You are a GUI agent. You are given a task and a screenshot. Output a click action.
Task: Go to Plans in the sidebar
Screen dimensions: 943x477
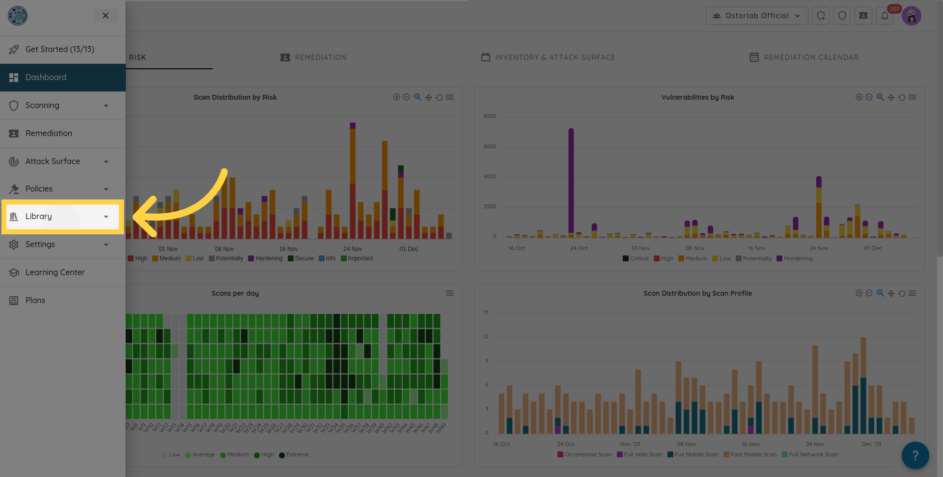pyautogui.click(x=35, y=301)
